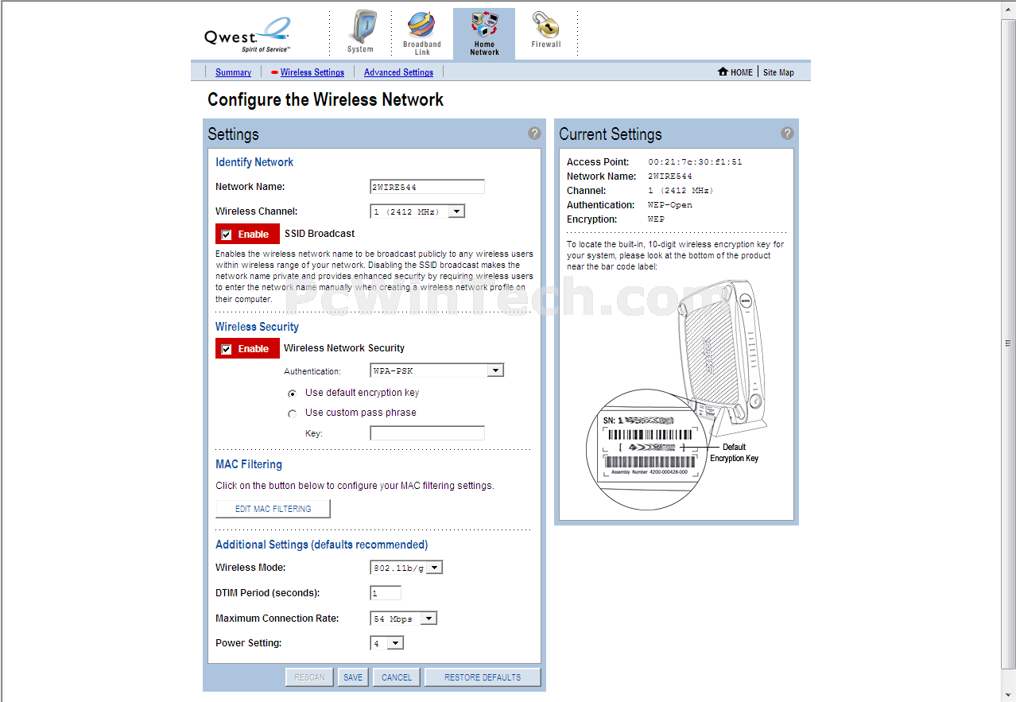Screen dimensions: 1016x702
Task: Click the RESCAN button
Action: pos(309,677)
